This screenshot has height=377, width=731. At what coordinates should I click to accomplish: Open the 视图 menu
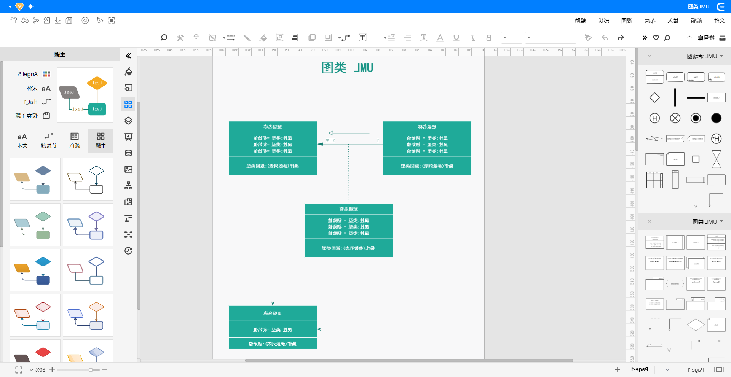[x=627, y=21]
